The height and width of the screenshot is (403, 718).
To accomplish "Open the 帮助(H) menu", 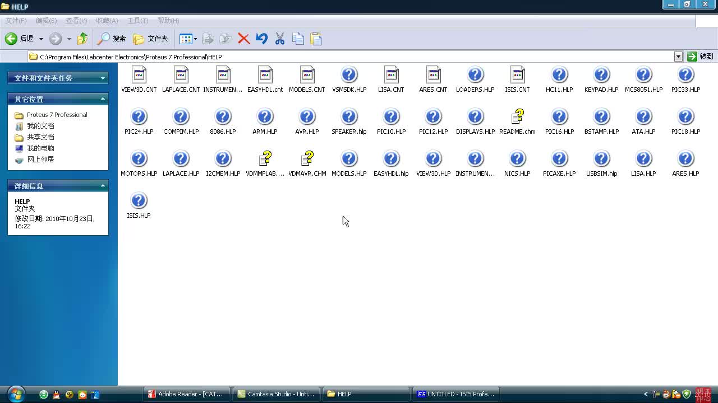I will click(x=168, y=20).
